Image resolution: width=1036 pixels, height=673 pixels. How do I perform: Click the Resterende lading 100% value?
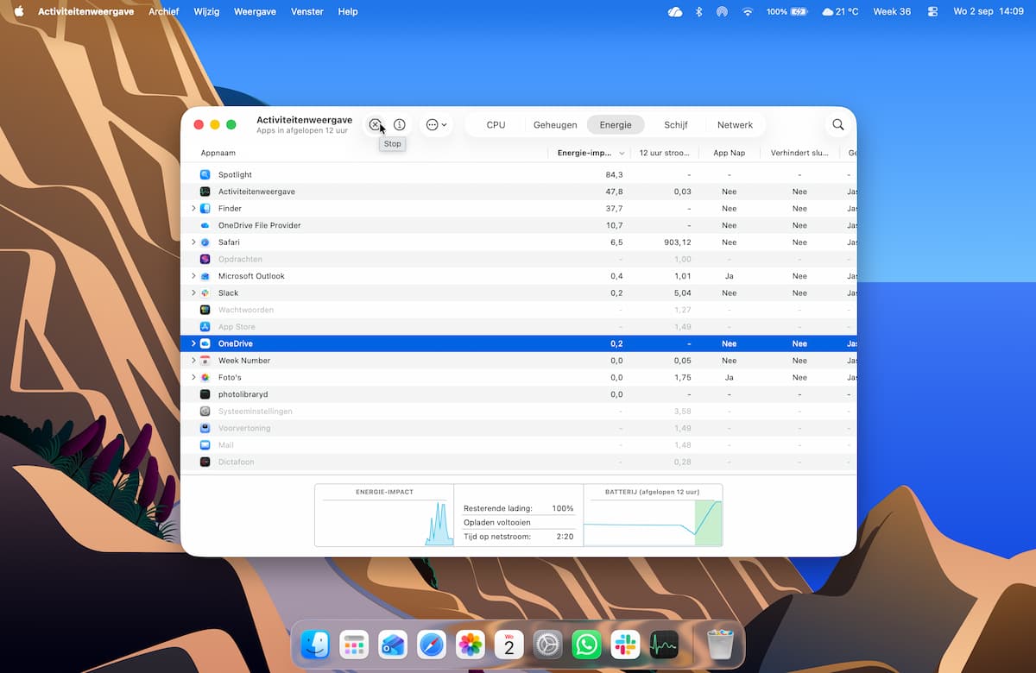563,508
